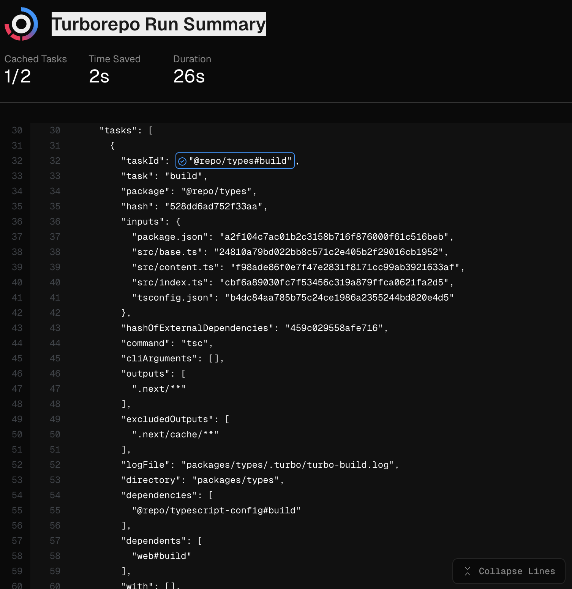Click the "web#build" dependent entry

click(162, 556)
